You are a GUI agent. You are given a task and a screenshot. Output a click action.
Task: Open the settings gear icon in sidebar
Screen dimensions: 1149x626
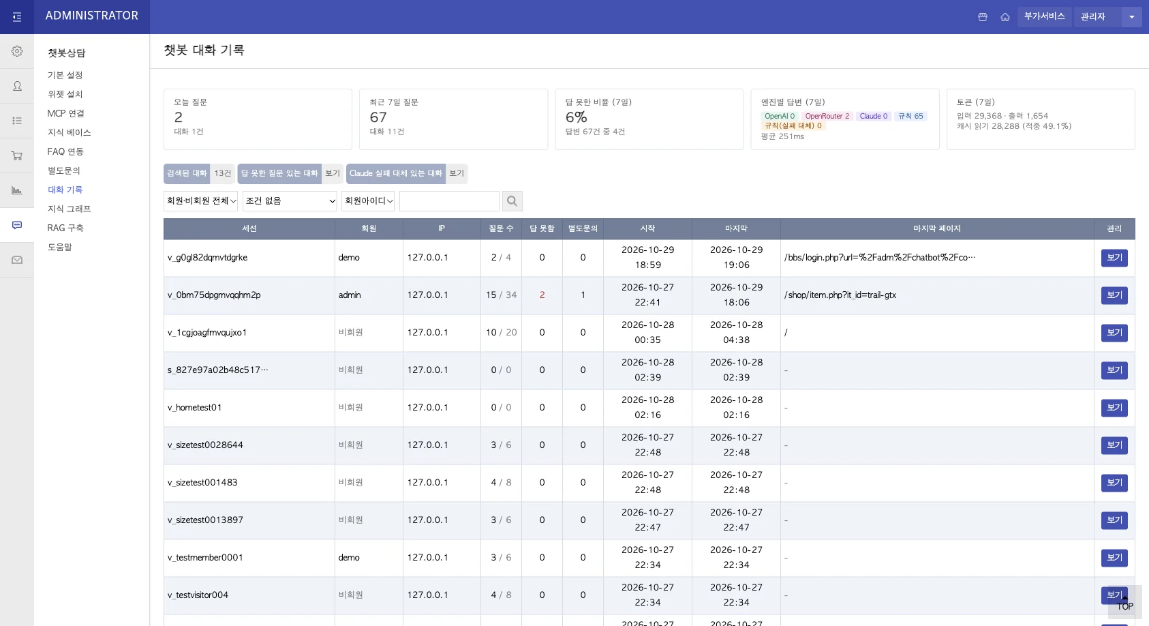tap(17, 51)
